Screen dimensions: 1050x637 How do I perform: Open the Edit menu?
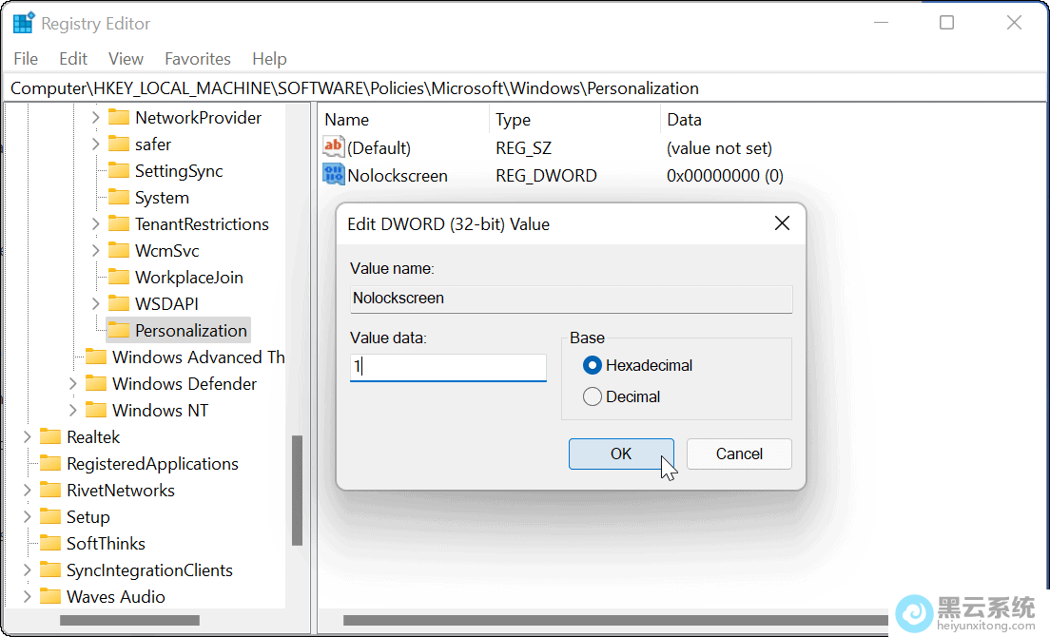[73, 59]
